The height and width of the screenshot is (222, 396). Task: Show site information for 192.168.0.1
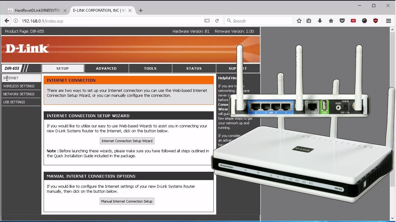coord(16,21)
